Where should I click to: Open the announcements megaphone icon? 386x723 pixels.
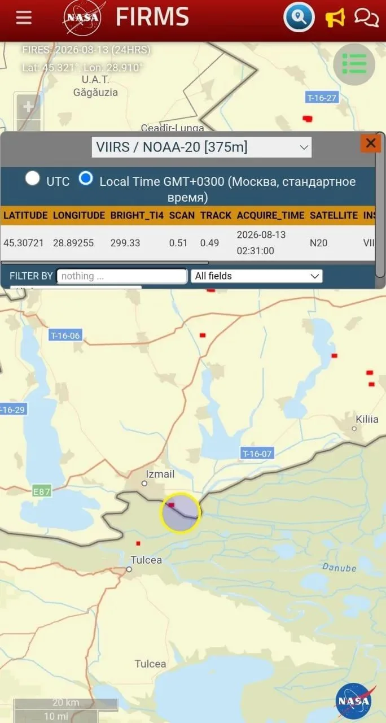point(335,18)
